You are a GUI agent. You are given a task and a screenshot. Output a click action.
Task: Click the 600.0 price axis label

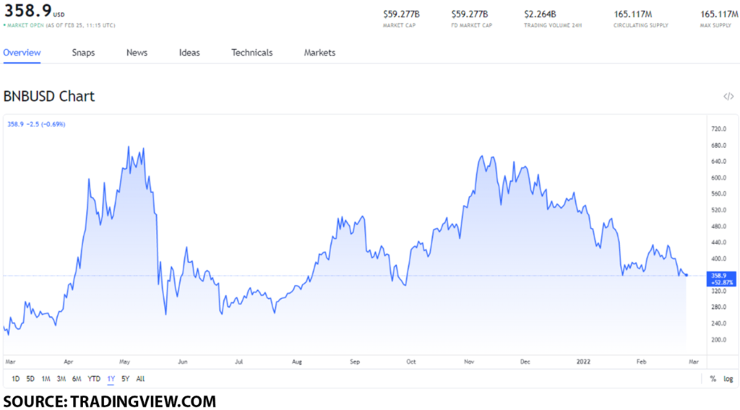pyautogui.click(x=719, y=178)
